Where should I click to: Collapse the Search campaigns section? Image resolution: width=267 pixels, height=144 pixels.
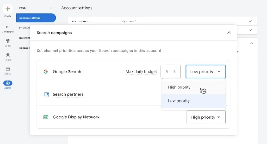point(229,33)
